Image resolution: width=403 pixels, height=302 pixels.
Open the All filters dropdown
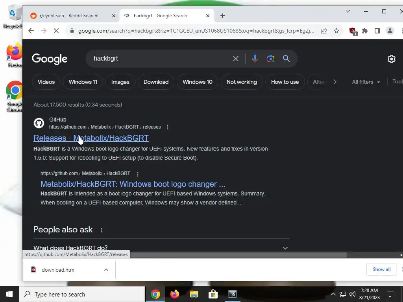[366, 82]
